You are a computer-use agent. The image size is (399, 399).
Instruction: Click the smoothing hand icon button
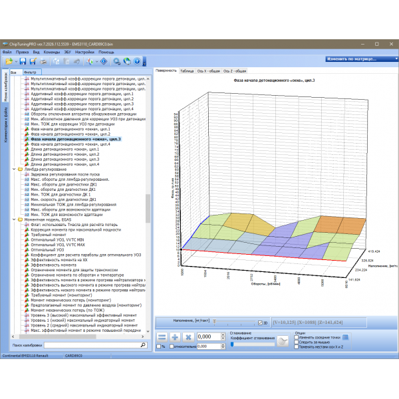click(284, 341)
